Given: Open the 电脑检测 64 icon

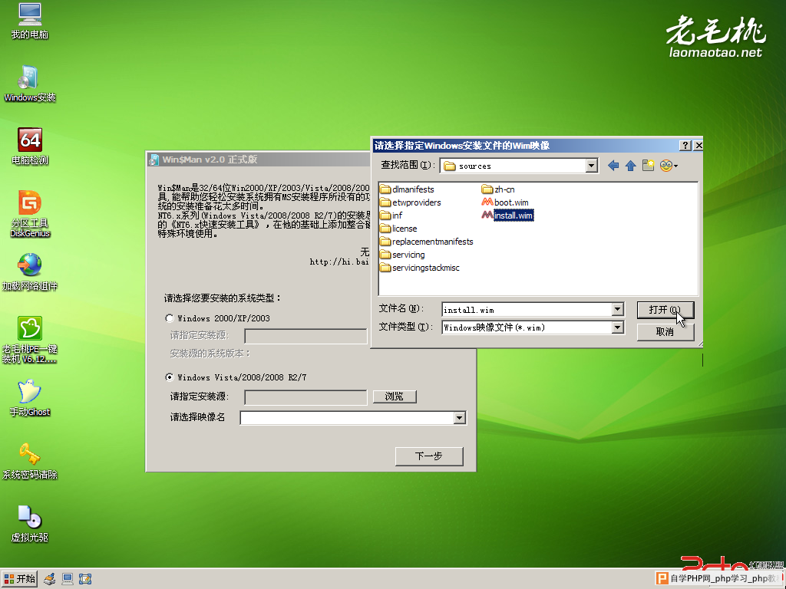Looking at the screenshot, I should point(30,146).
